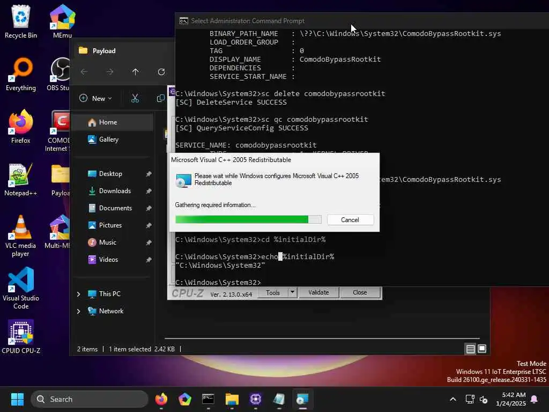Click the Command Prompt title bar

tap(362, 21)
